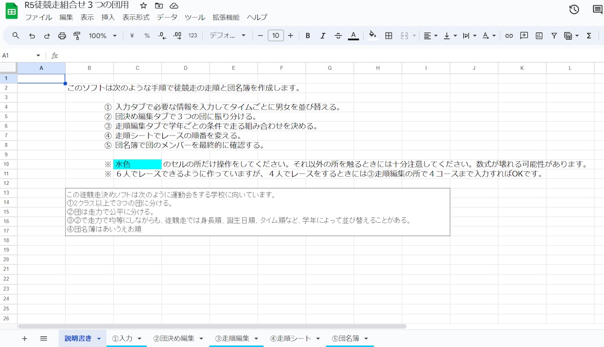Open the fill color picker
Screen dimensions: 604x347
373,36
